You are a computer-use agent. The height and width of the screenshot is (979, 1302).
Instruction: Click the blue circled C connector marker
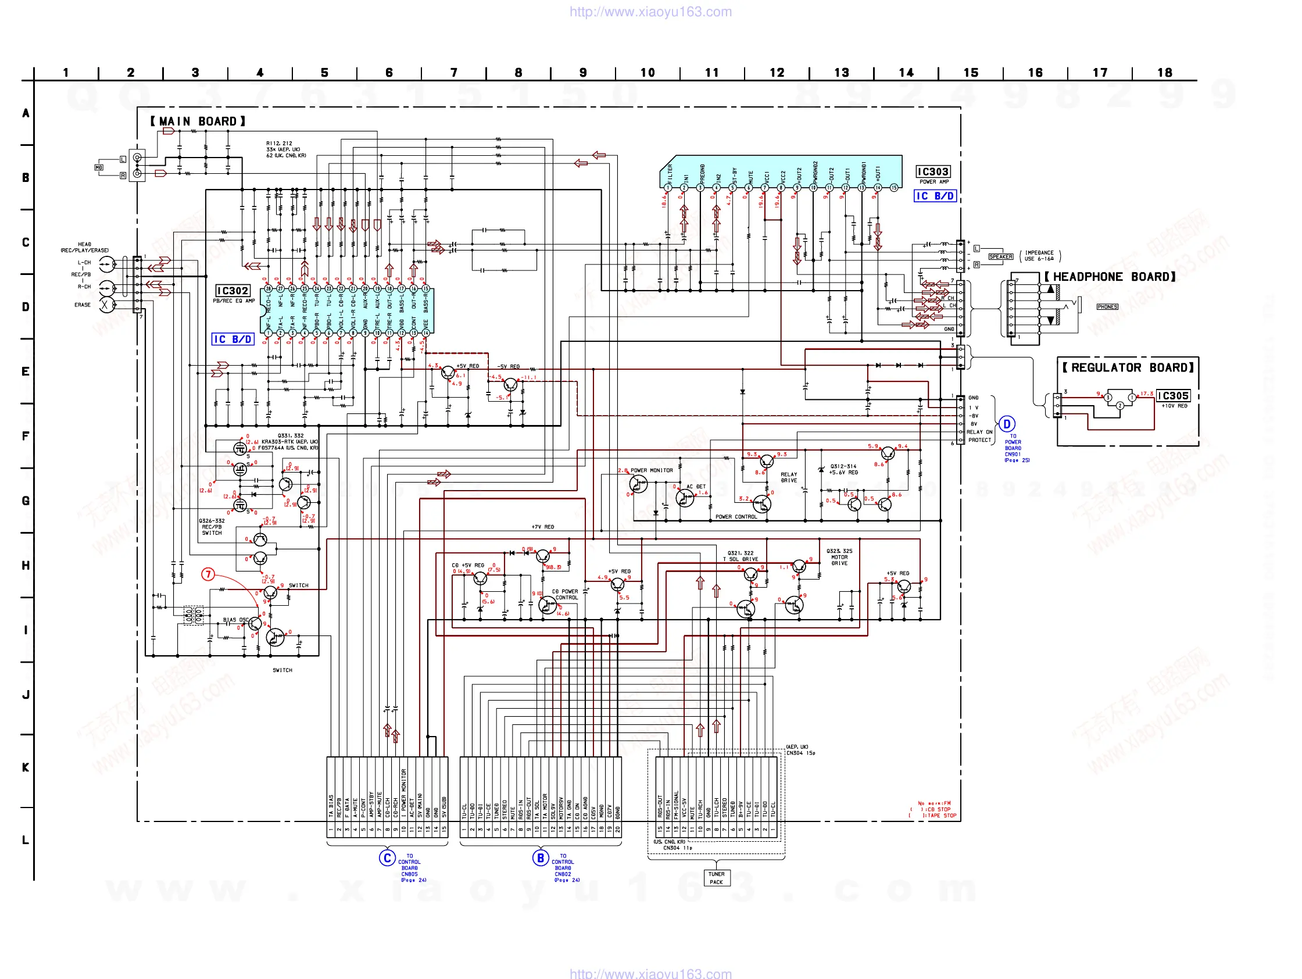tap(387, 857)
